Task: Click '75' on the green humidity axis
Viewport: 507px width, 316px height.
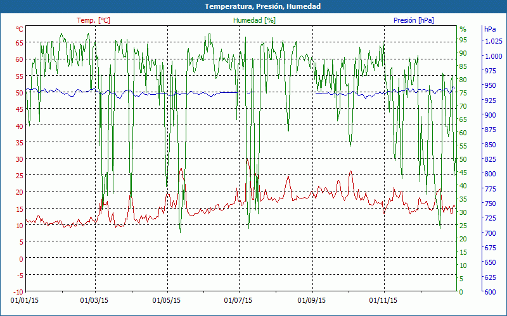Action: pyautogui.click(x=463, y=93)
